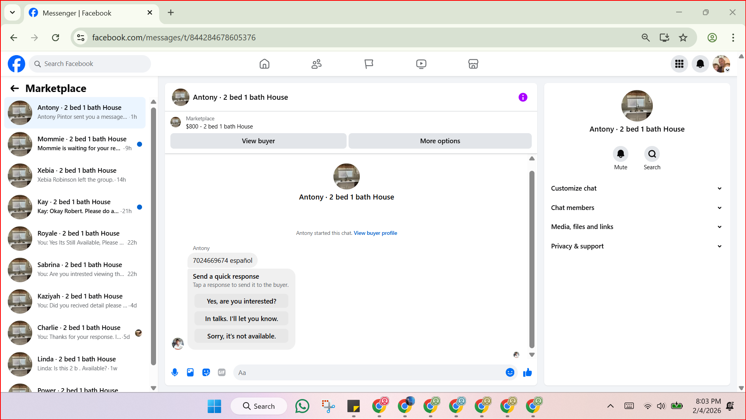Open the sticker picker icon
746x420 pixels.
pos(206,373)
